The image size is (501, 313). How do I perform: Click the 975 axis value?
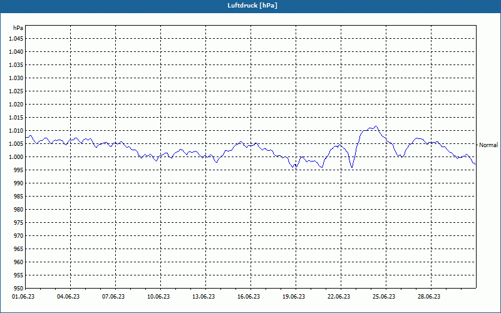[19, 223]
